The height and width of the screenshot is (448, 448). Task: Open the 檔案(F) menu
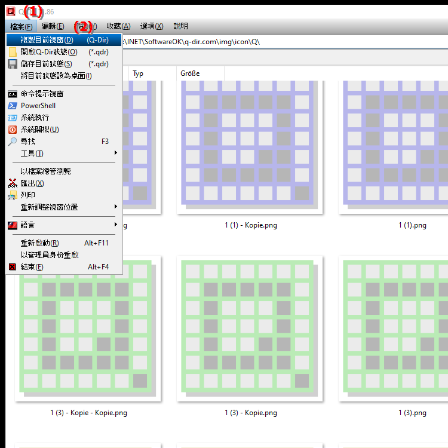tap(21, 26)
